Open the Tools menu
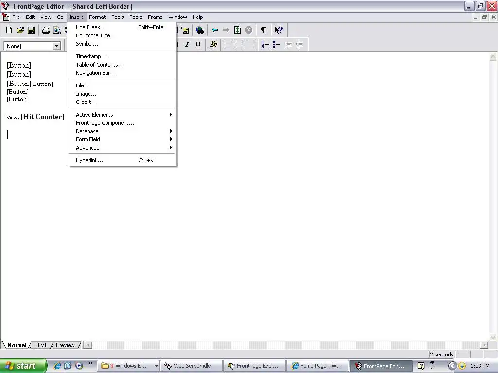498x373 pixels. click(x=118, y=17)
